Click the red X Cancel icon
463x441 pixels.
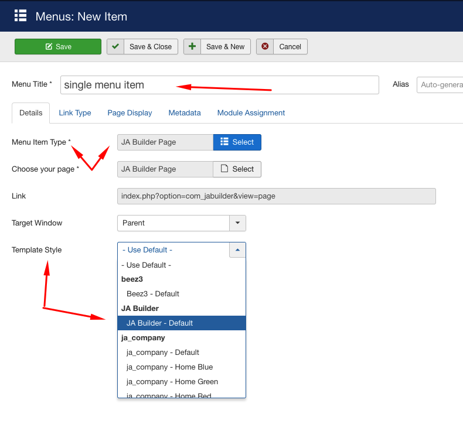tap(265, 46)
